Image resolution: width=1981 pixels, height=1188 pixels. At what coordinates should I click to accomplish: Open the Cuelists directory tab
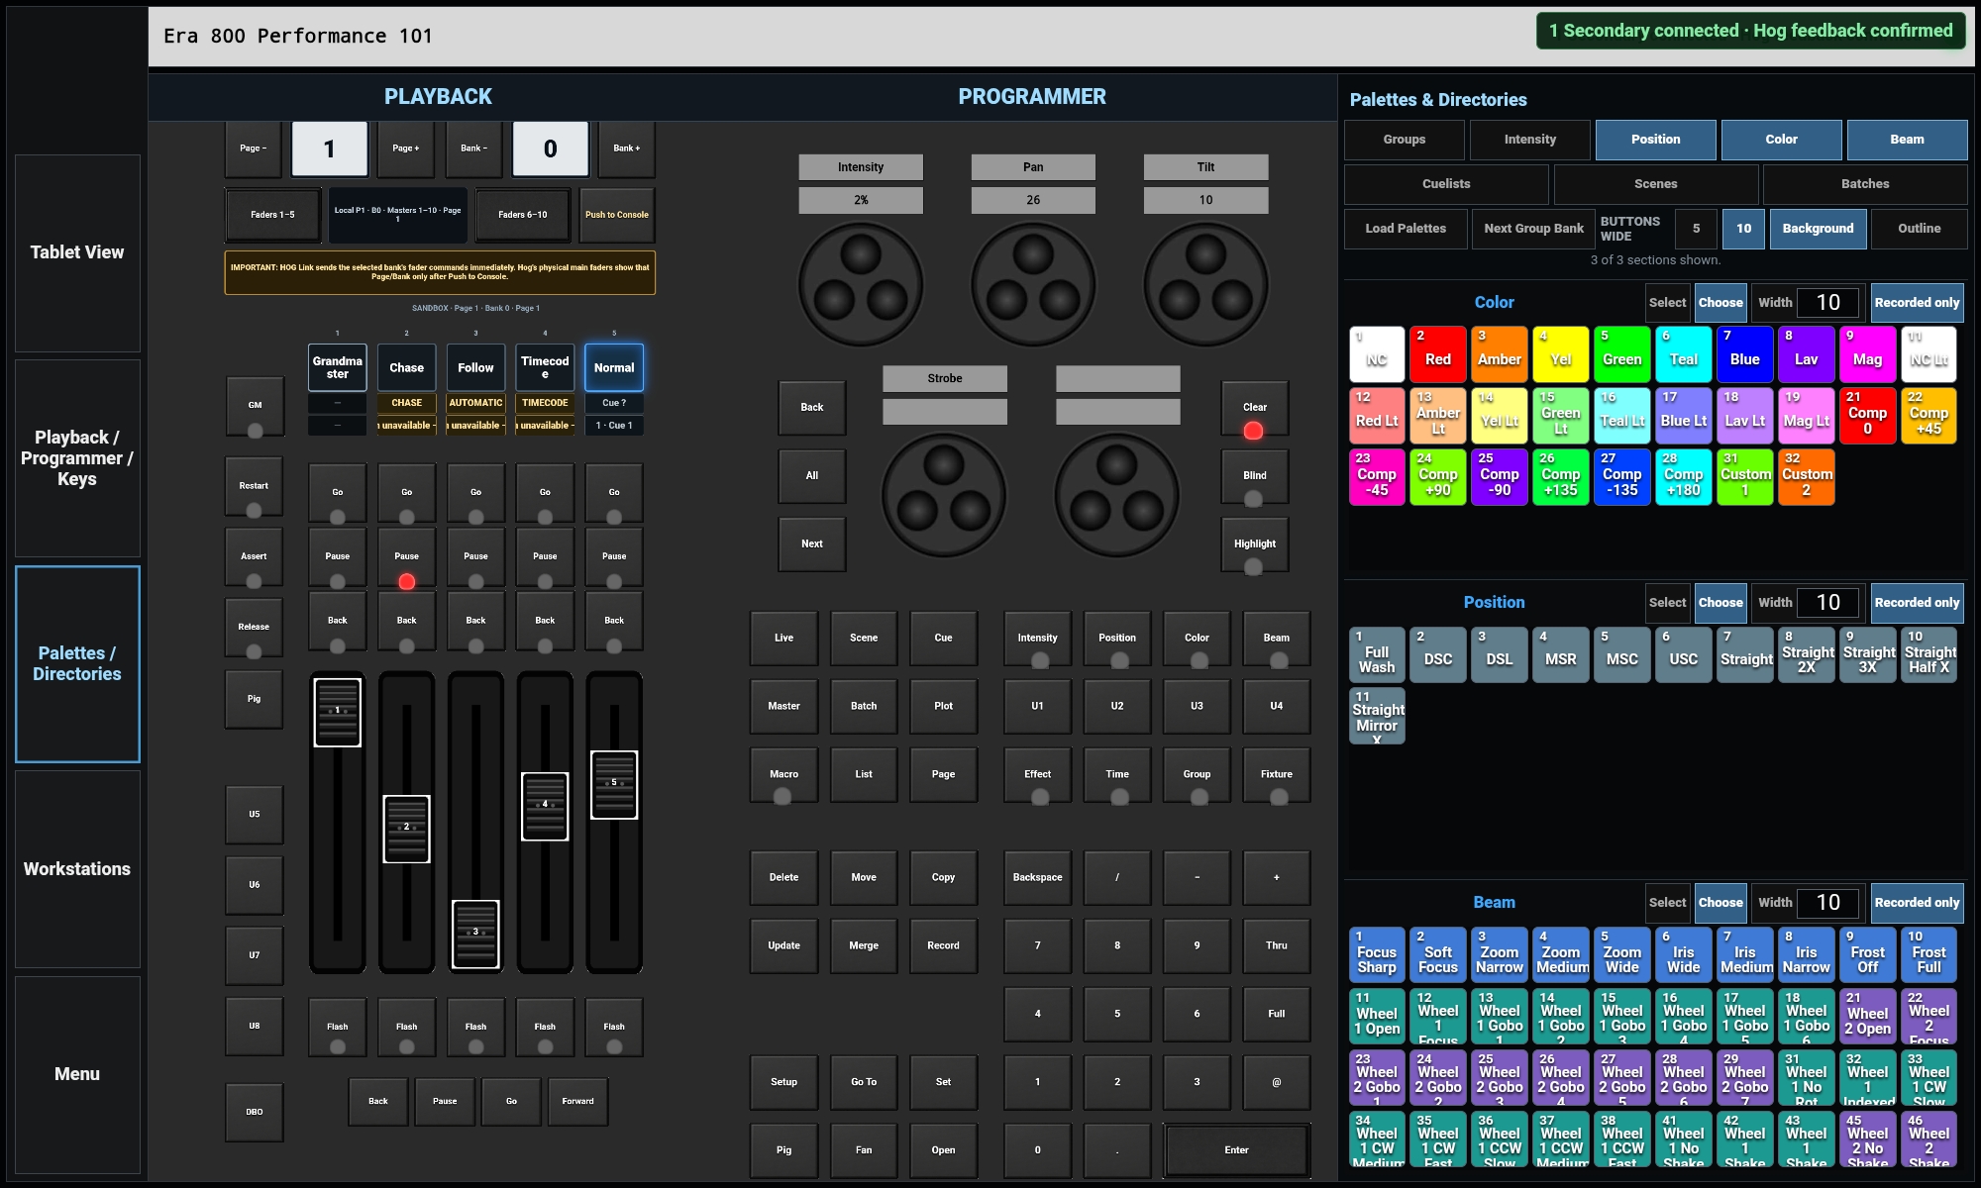pos(1446,184)
